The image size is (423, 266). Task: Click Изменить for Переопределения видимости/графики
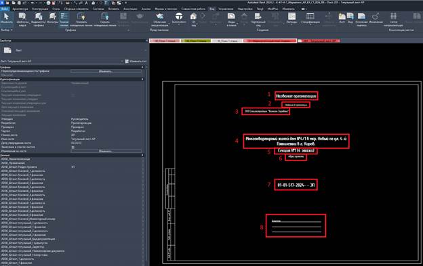pos(106,71)
